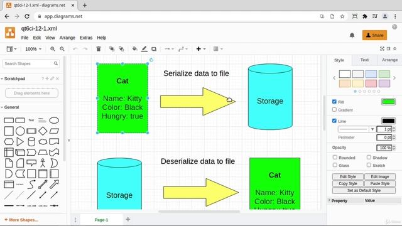Toggle fullscreen icon in the toolbar

click(382, 49)
